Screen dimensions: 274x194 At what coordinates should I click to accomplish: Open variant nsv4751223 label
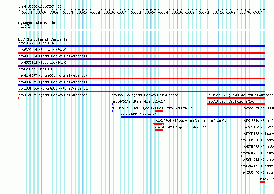(x=257, y=147)
